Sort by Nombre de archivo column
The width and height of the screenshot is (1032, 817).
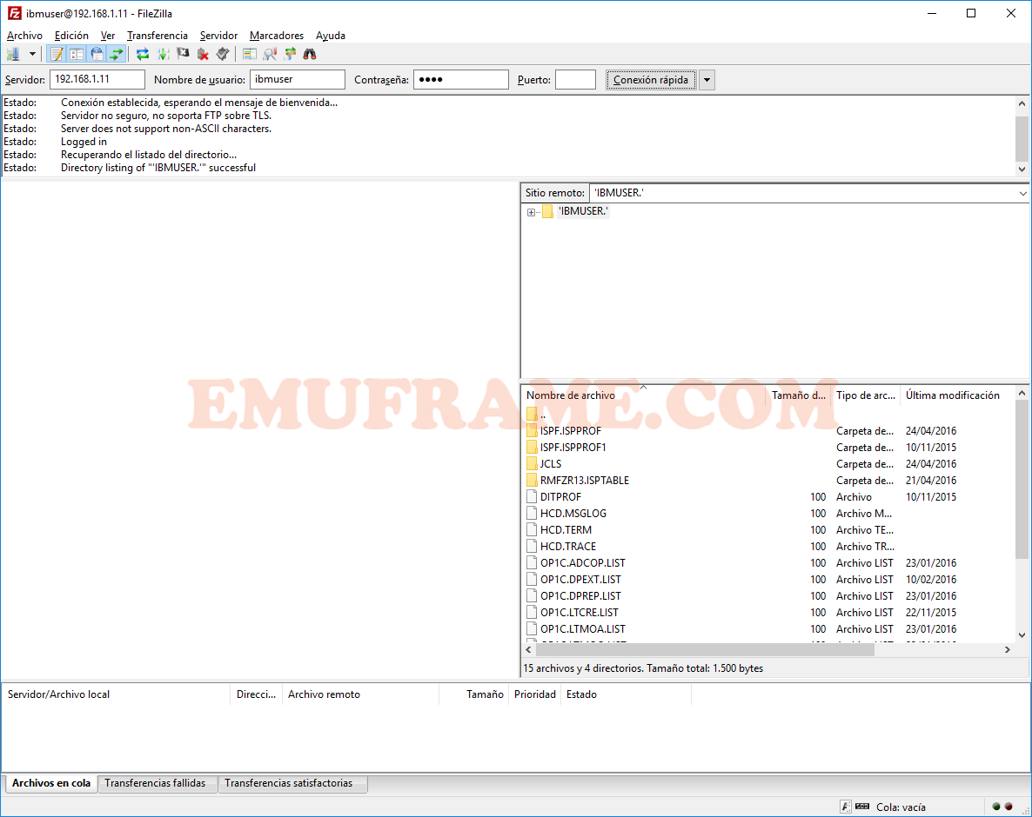click(x=643, y=395)
